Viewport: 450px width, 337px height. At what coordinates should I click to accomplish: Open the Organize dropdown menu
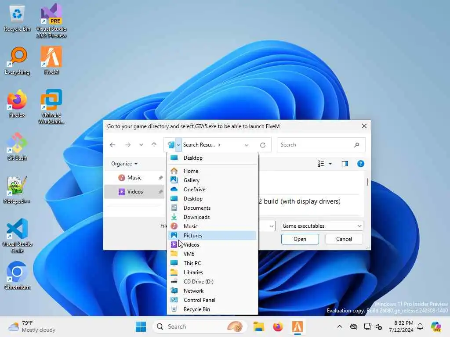coord(124,164)
